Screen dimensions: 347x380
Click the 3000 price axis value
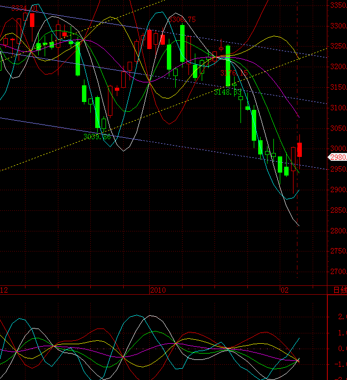(339, 148)
